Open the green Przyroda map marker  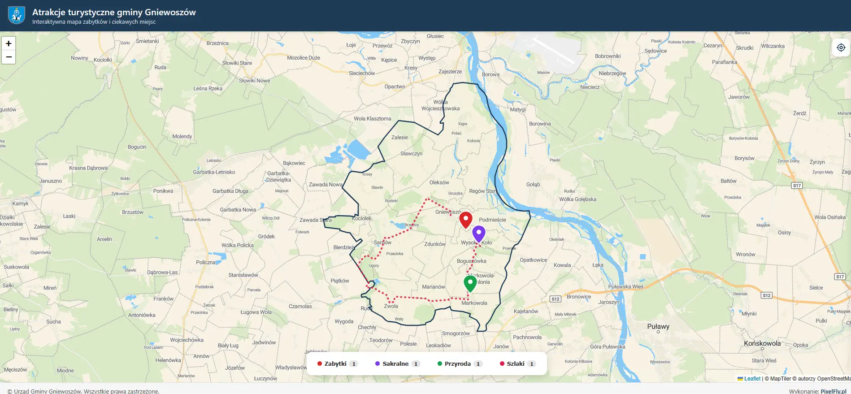click(x=470, y=284)
